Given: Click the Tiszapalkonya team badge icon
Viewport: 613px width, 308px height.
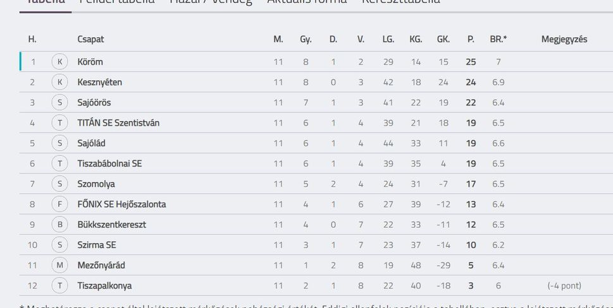Looking at the screenshot, I should pos(60,285).
